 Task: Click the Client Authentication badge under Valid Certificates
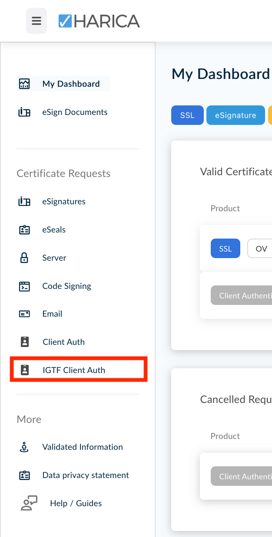(x=242, y=296)
